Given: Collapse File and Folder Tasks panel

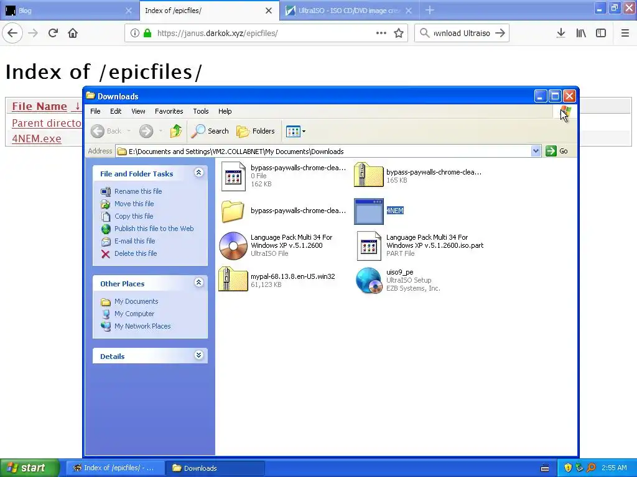Looking at the screenshot, I should (198, 173).
